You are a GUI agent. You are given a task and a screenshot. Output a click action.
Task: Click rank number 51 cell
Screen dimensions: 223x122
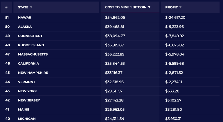(x=7, y=18)
